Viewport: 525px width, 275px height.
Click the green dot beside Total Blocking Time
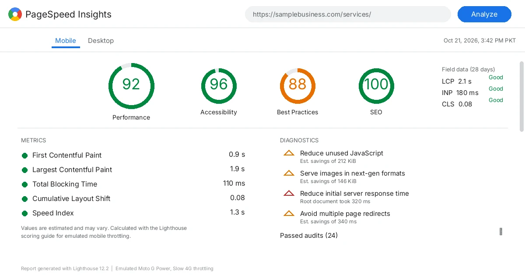pyautogui.click(x=24, y=184)
